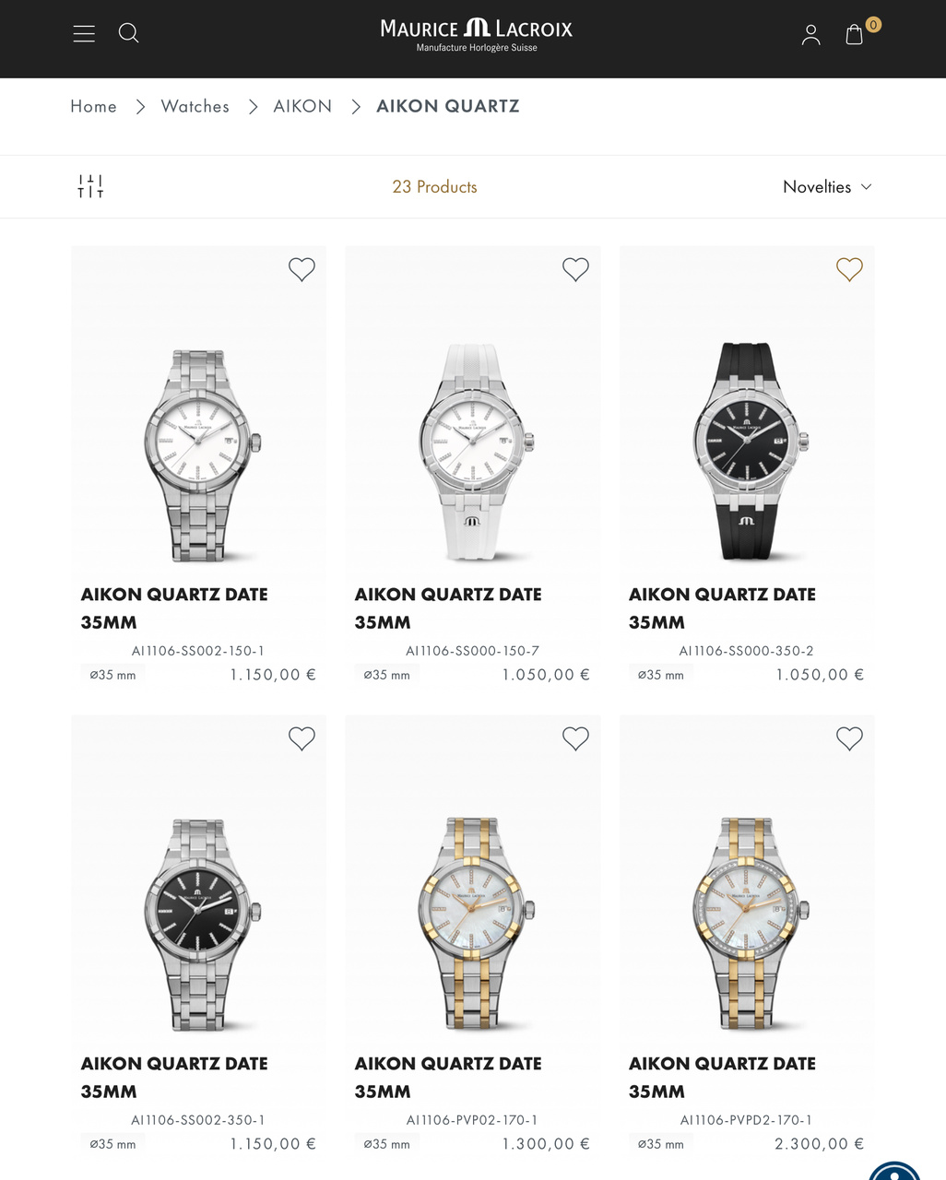Open the diamond bezel two-tone watch image

click(747, 922)
